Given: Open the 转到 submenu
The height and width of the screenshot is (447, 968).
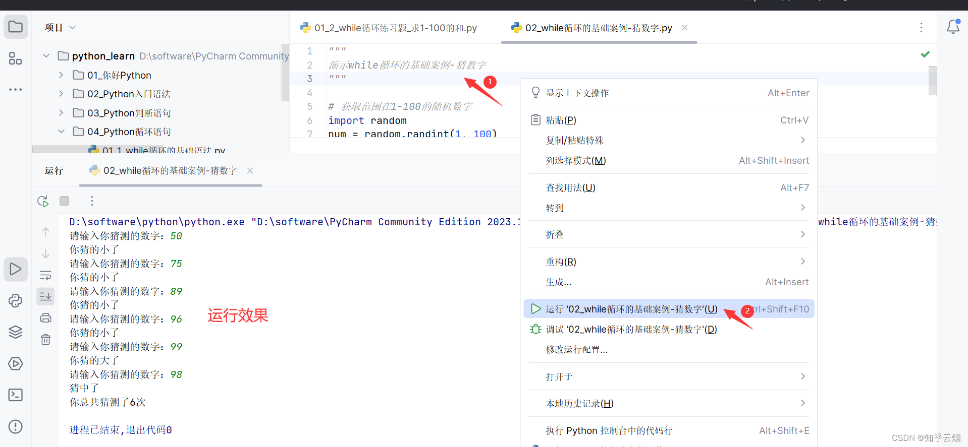Looking at the screenshot, I should coord(669,208).
